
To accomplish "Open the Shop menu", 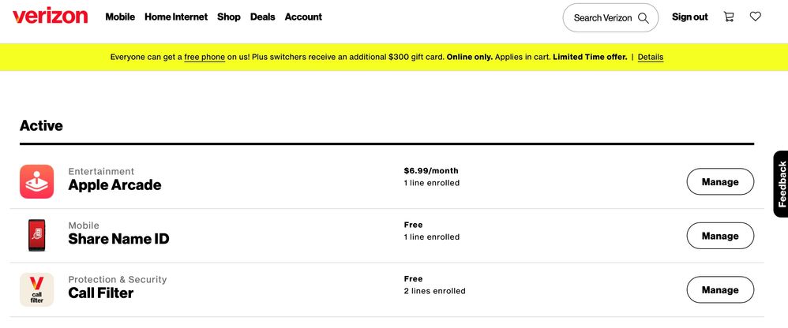I will (229, 17).
